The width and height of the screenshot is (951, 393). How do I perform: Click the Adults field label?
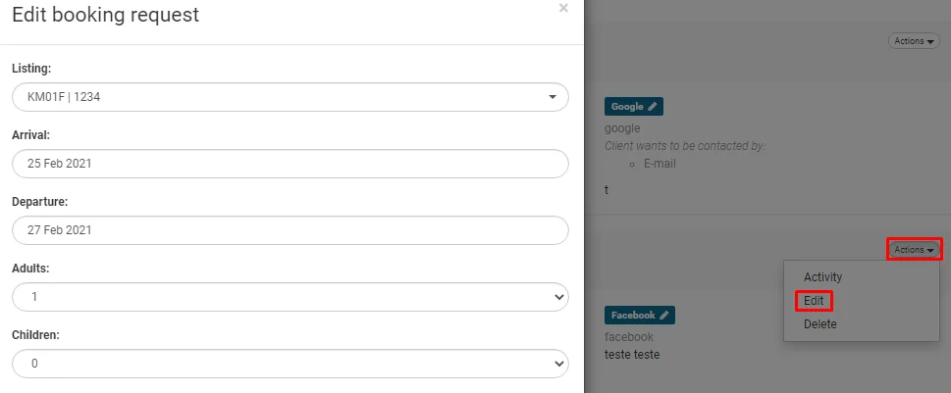click(x=30, y=268)
